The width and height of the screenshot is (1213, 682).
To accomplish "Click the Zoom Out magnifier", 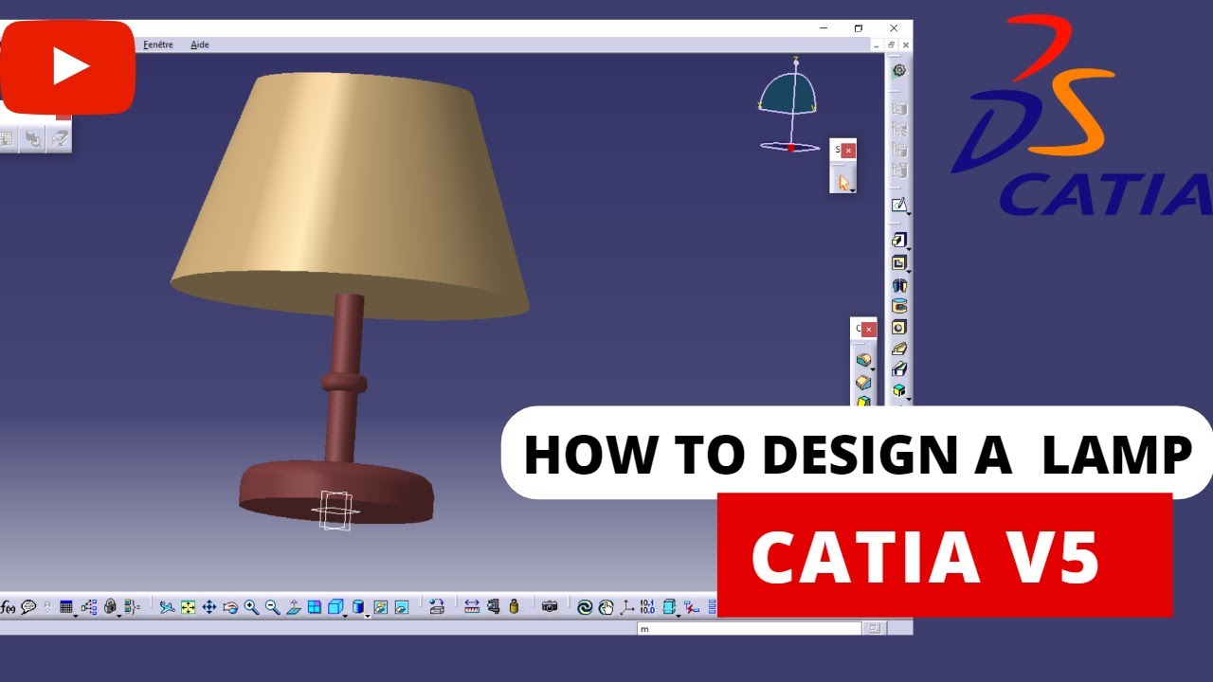I will tap(273, 607).
